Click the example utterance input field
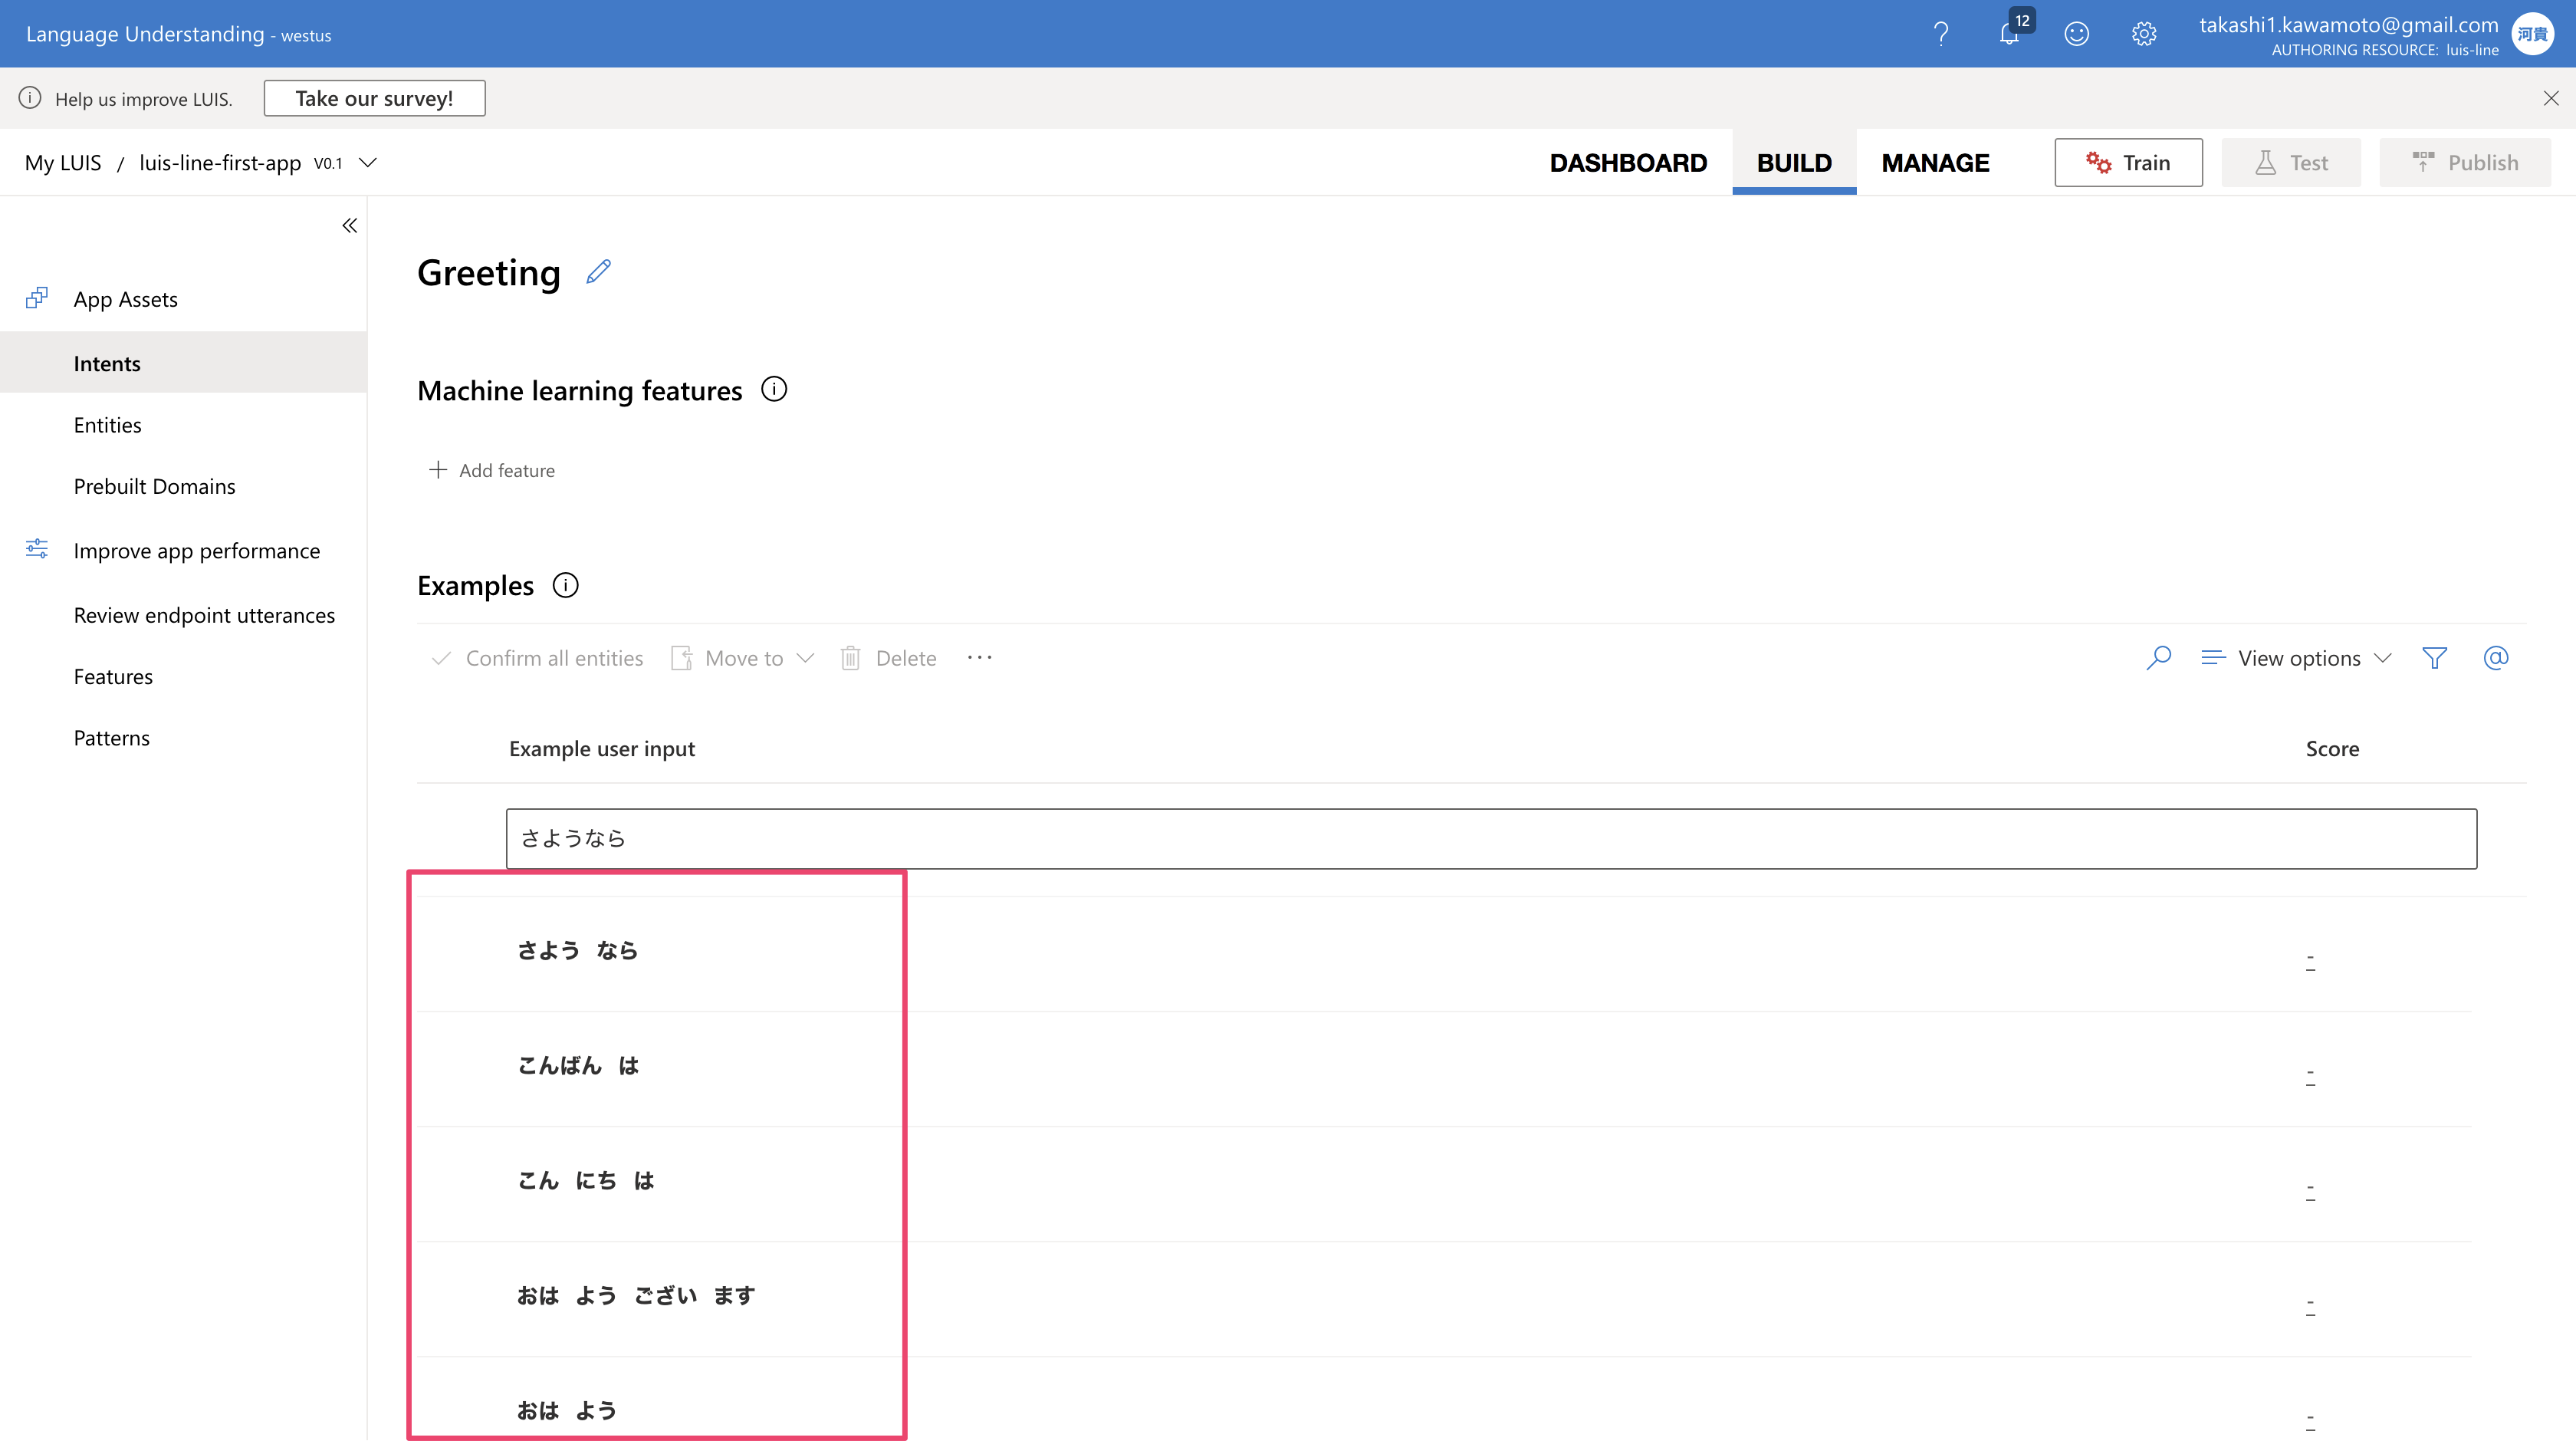 point(1490,838)
